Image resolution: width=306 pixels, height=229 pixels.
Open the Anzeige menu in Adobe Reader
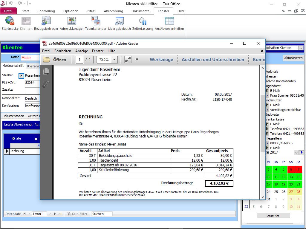pos(82,51)
